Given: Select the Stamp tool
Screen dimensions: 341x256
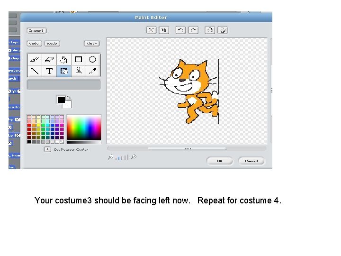Looking at the screenshot, I should click(x=79, y=71).
